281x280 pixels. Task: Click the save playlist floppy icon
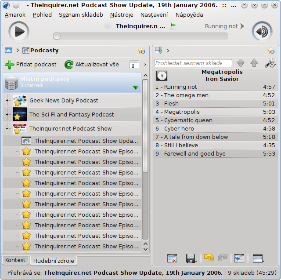(x=191, y=258)
